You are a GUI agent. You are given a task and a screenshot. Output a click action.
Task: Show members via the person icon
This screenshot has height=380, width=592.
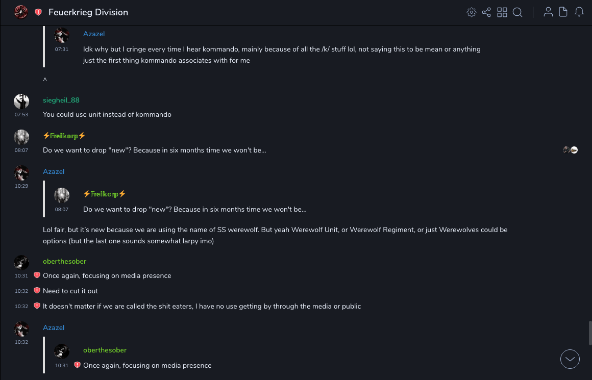[x=548, y=12]
